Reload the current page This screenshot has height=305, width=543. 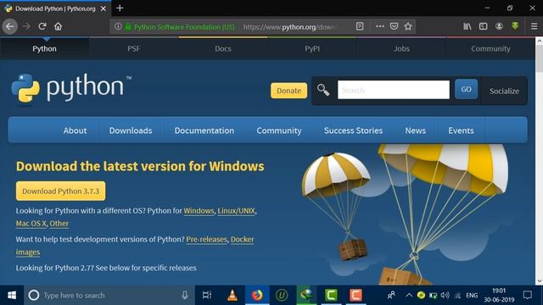(42, 26)
